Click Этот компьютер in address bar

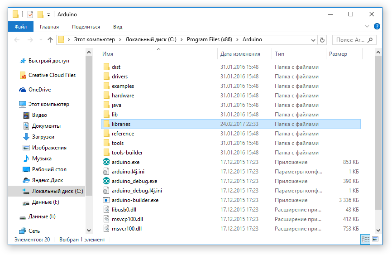tap(95, 39)
